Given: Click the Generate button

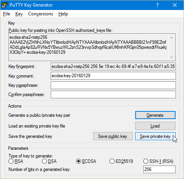Looking at the screenshot, I should pyautogui.click(x=155, y=115).
